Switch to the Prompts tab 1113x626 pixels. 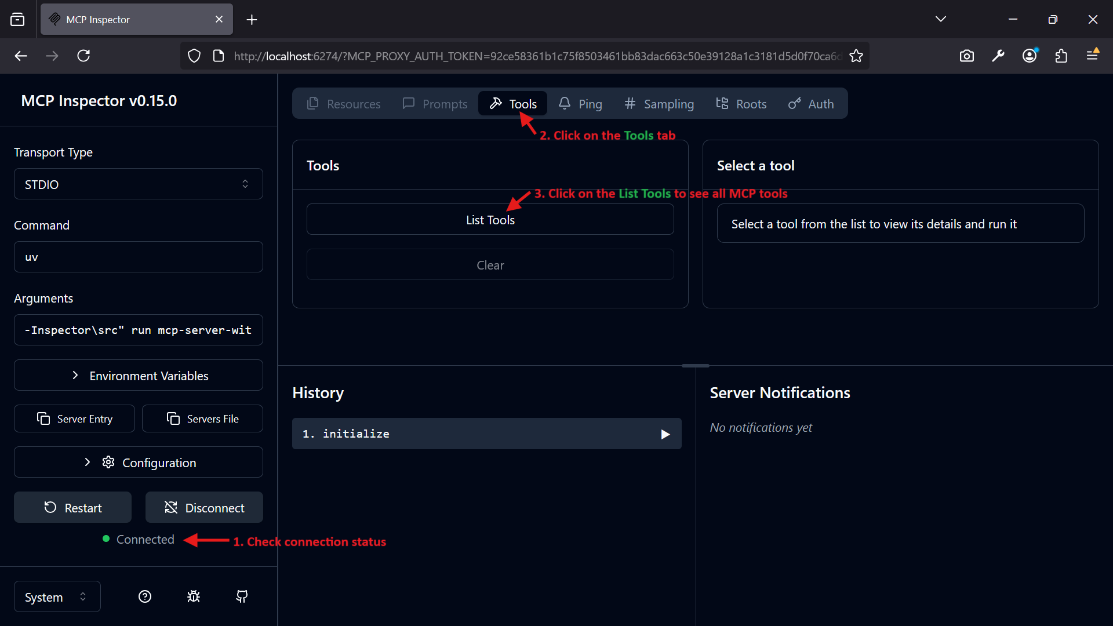coord(435,104)
